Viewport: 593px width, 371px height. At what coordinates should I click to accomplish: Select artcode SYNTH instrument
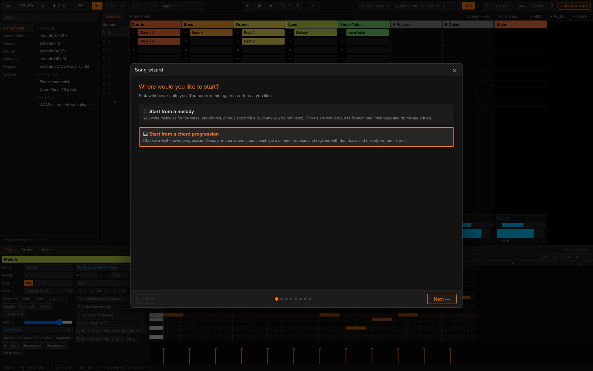53,36
